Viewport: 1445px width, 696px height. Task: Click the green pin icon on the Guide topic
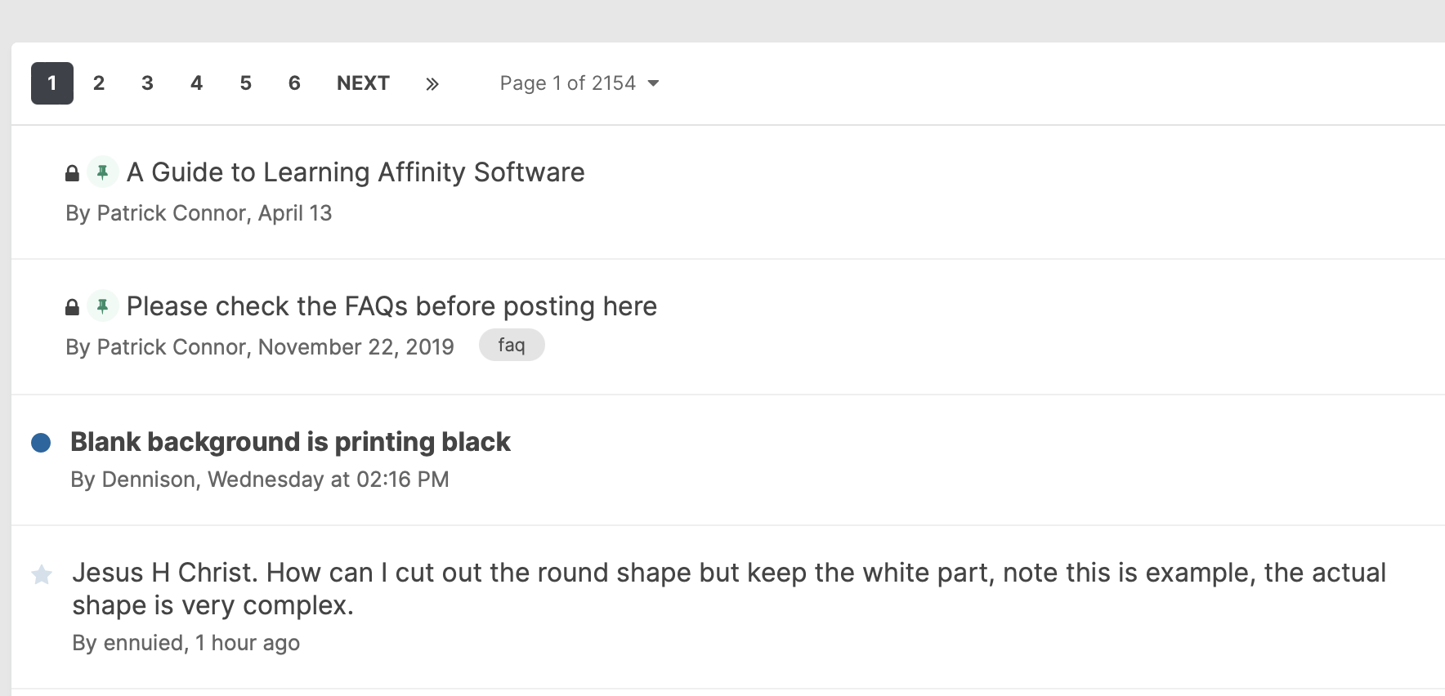[x=103, y=172]
